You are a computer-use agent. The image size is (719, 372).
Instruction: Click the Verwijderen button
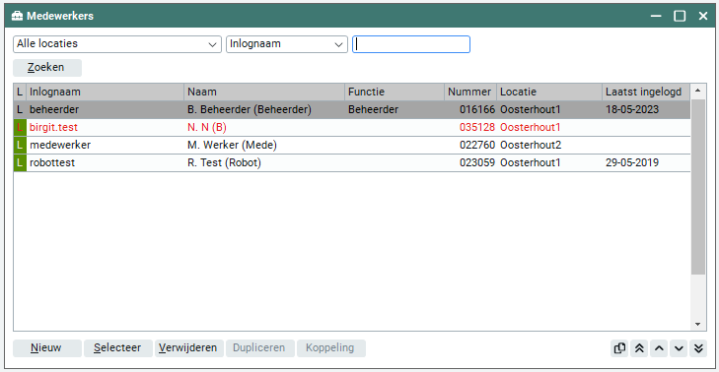189,348
